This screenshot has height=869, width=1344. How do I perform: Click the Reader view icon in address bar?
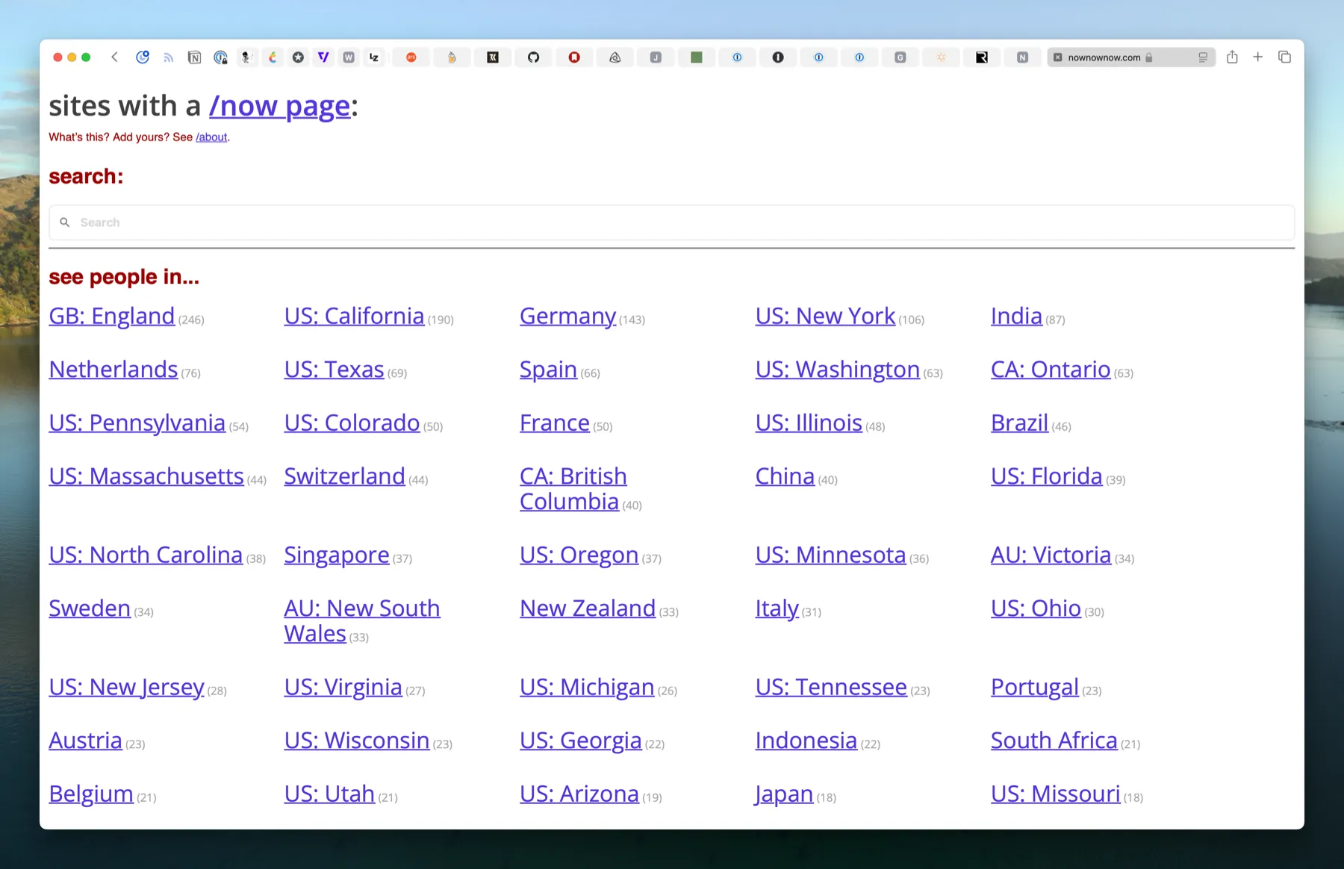click(1203, 57)
